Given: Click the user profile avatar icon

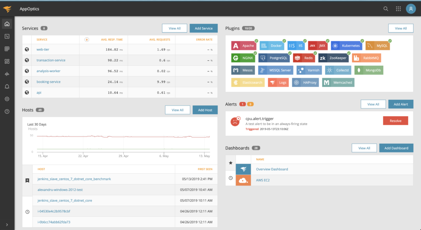Looking at the screenshot, I should pos(411,9).
